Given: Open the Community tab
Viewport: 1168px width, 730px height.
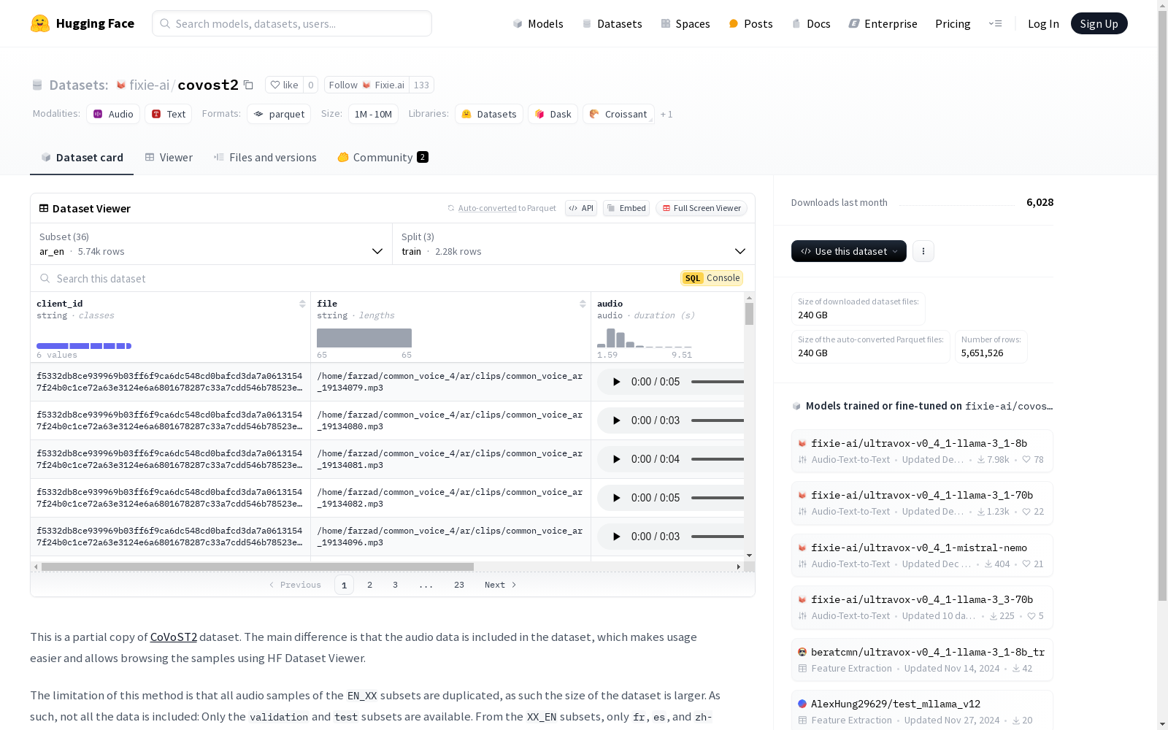Looking at the screenshot, I should 383,158.
